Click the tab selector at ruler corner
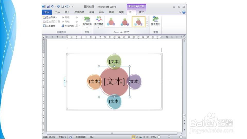Viewport: 247px width, 139px height. click(44, 37)
